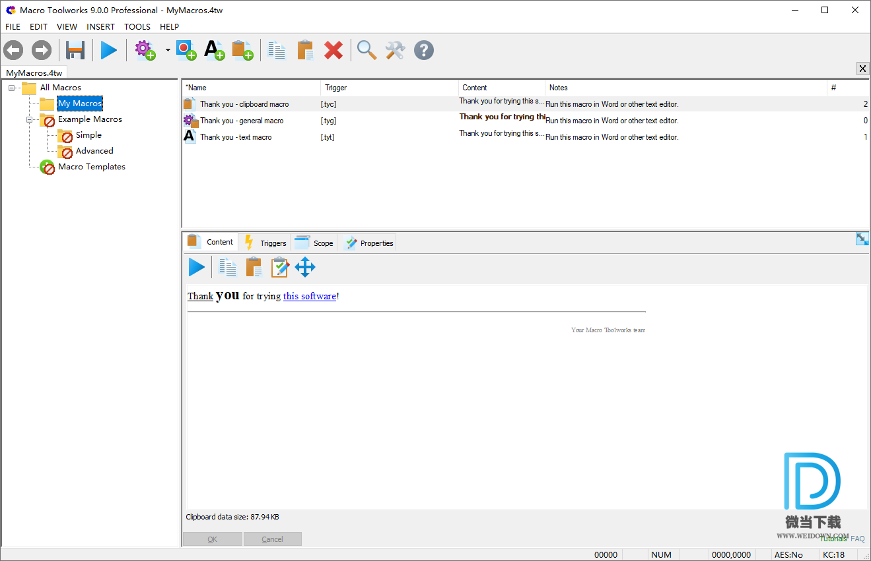Open settings with the tools icon

click(395, 50)
